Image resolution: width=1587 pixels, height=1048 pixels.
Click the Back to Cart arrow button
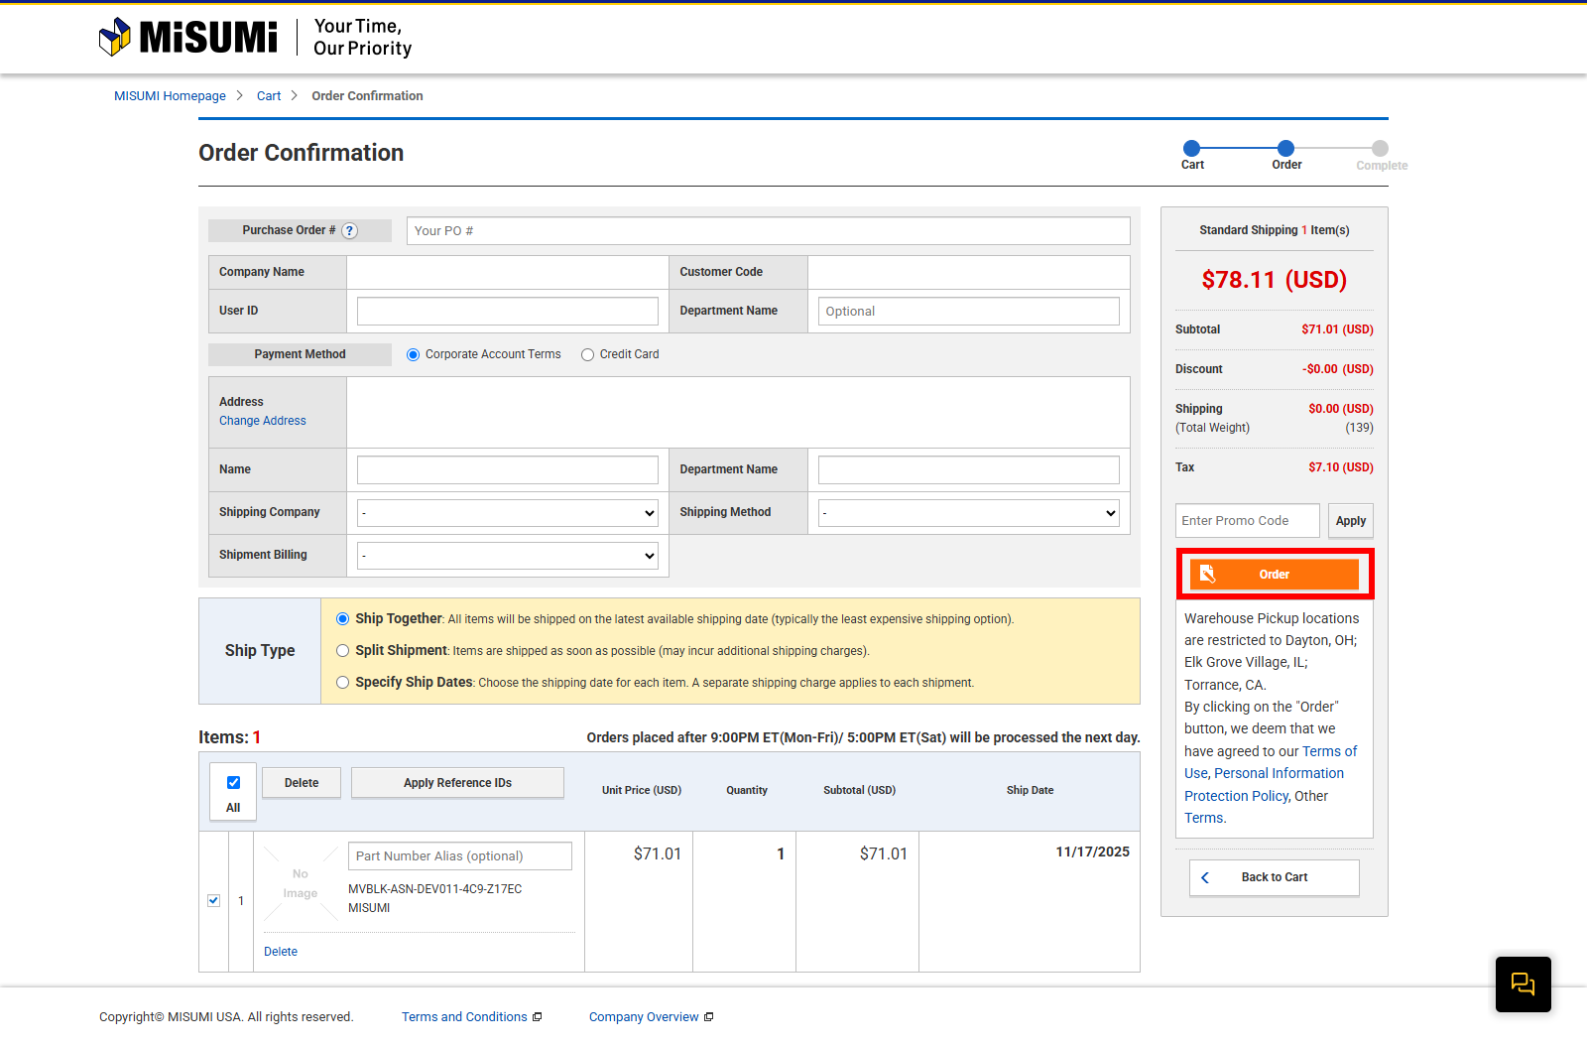[x=1274, y=877]
